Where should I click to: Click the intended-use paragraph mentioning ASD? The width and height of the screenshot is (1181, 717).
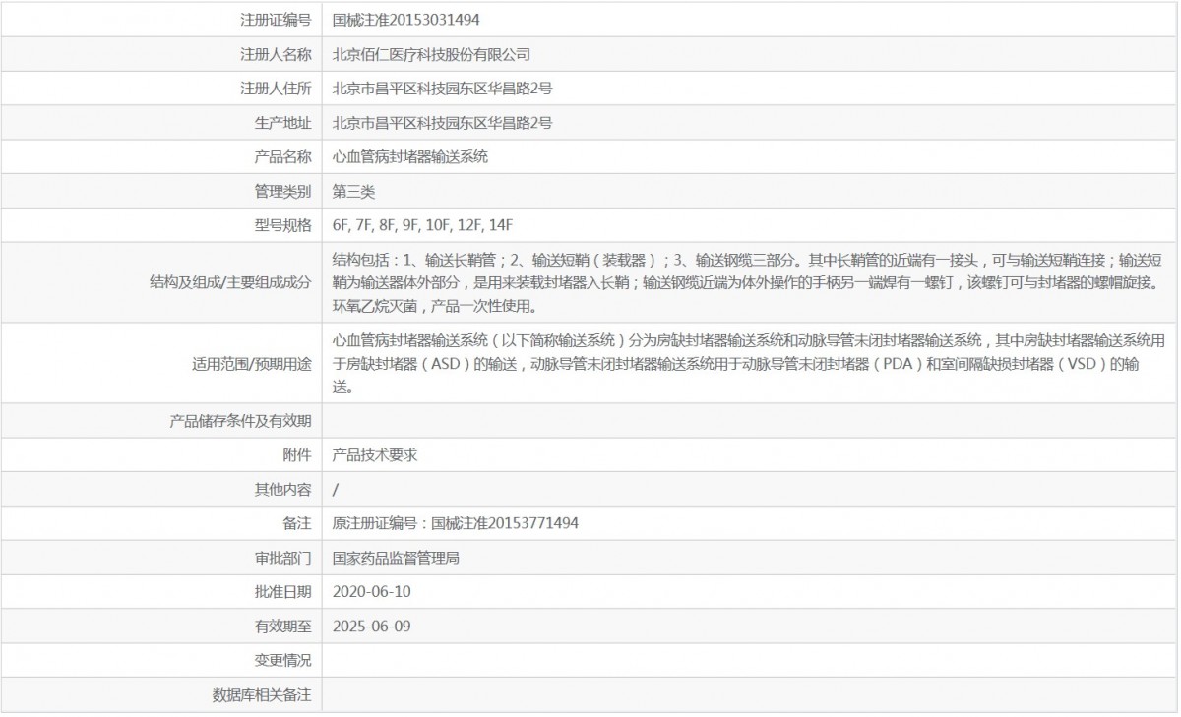tap(750, 364)
